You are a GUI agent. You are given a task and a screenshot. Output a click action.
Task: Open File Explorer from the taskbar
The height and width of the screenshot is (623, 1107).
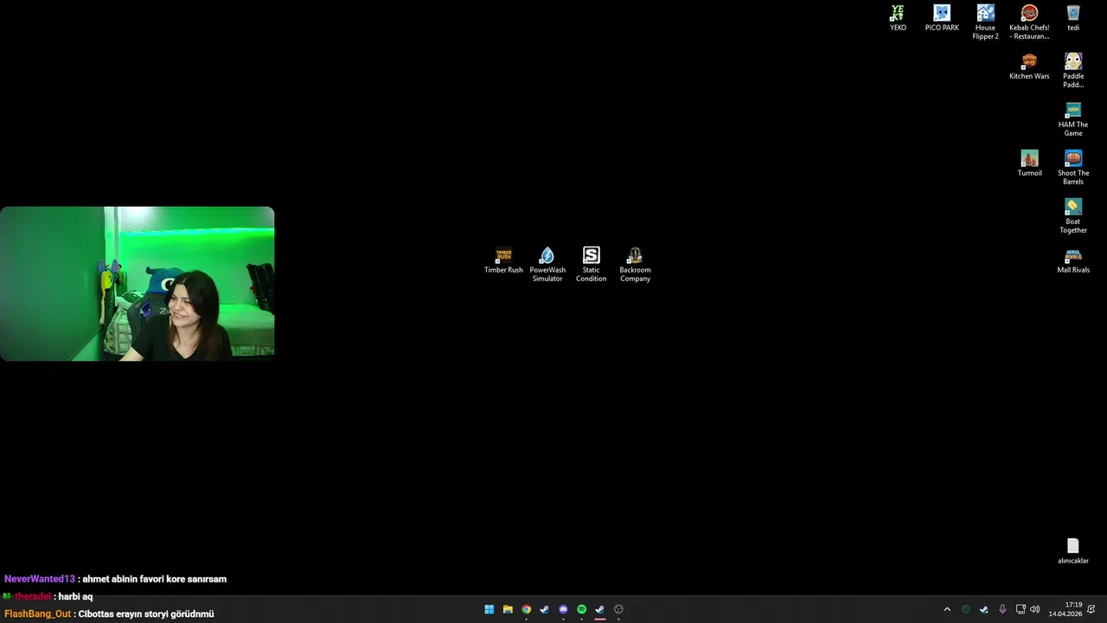[x=508, y=609]
